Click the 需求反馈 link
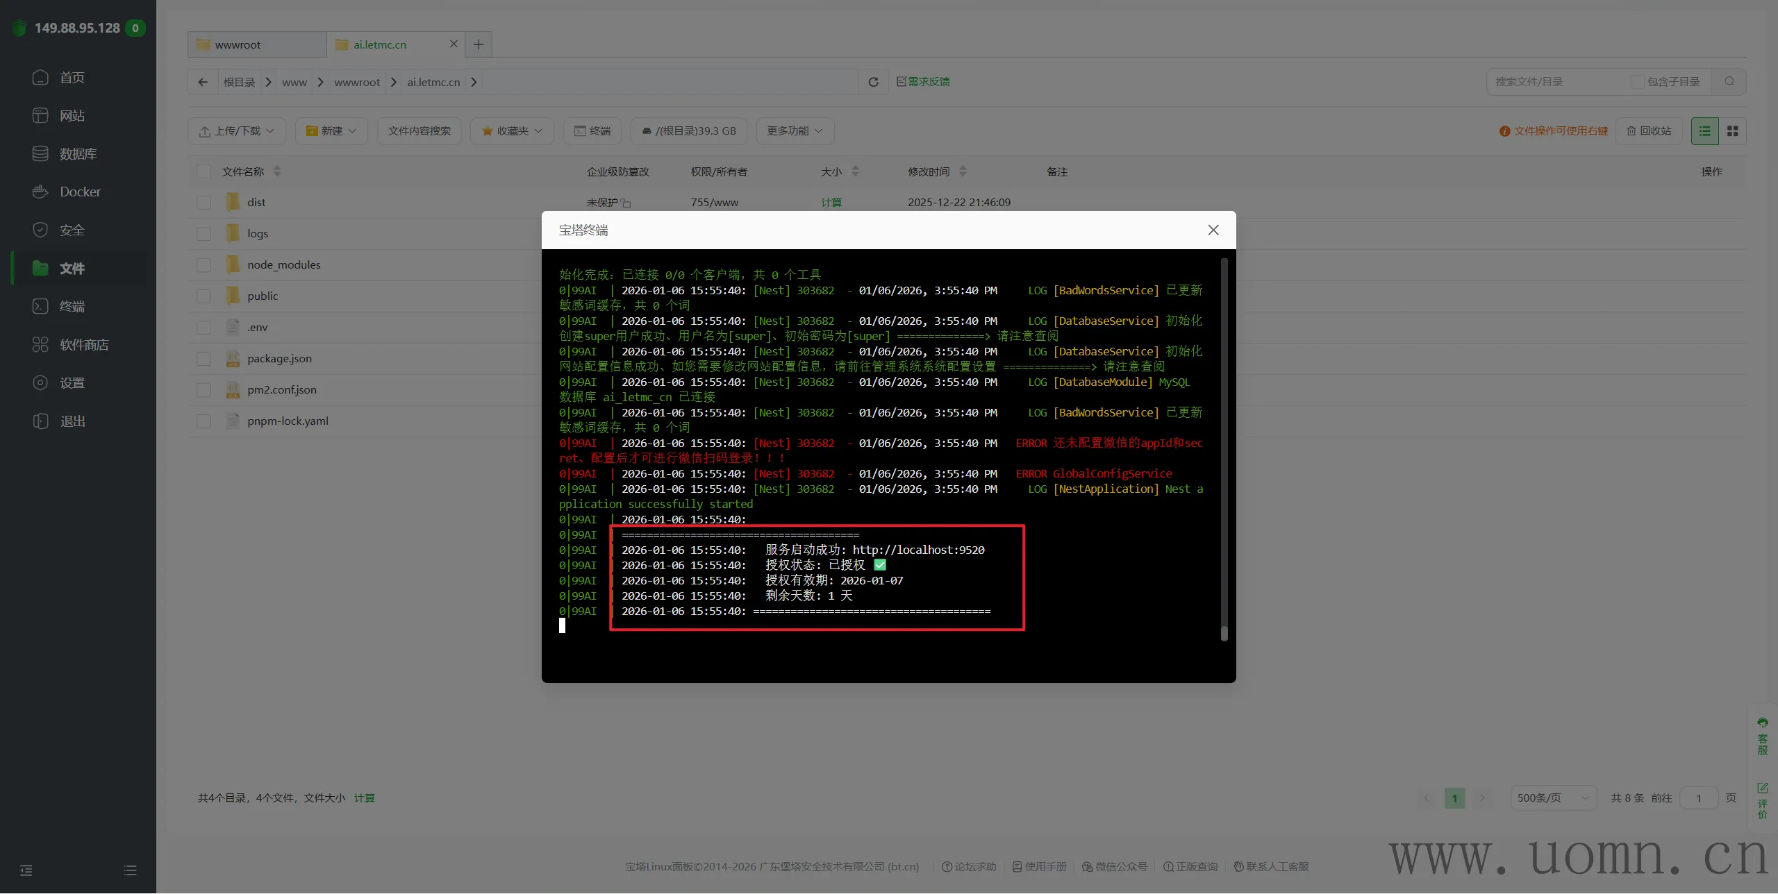Screen dimensions: 1778x894 point(923,82)
